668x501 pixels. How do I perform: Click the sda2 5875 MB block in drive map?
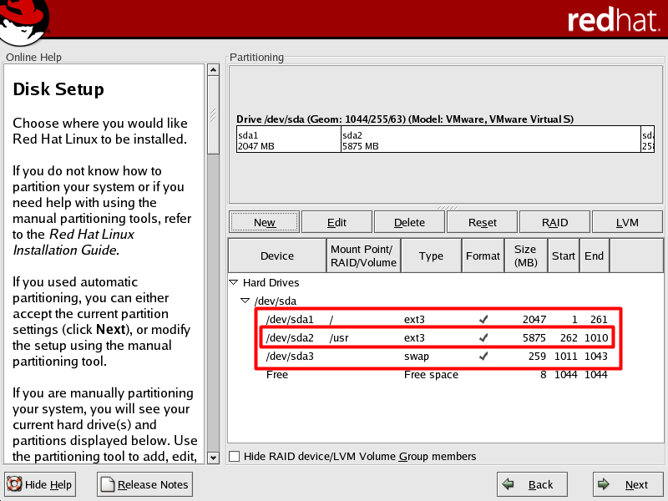tap(491, 139)
